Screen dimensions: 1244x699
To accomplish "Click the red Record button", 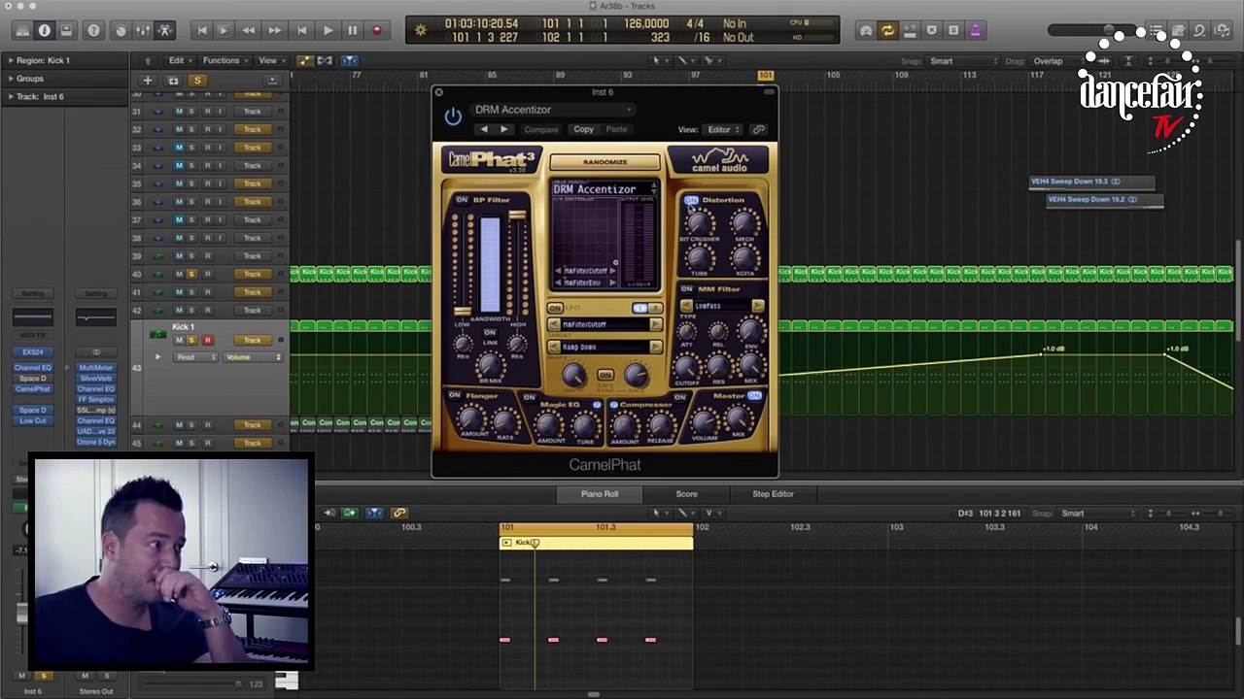I will point(377,30).
